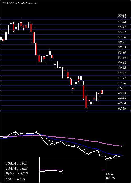Click the 54.76 price level label
The width and height of the screenshot is (131, 183).
coord(122,37)
